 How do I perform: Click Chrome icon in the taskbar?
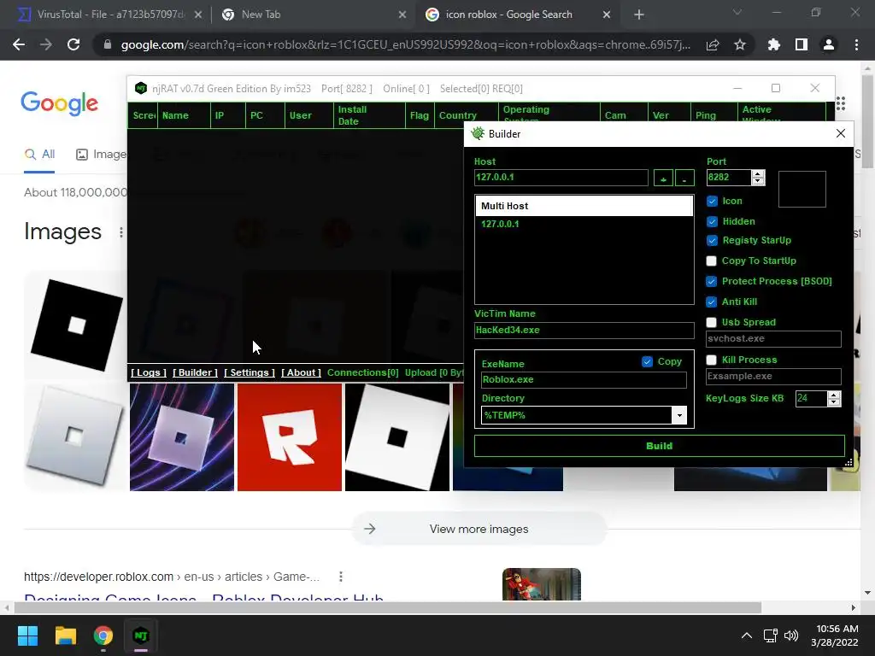[103, 635]
